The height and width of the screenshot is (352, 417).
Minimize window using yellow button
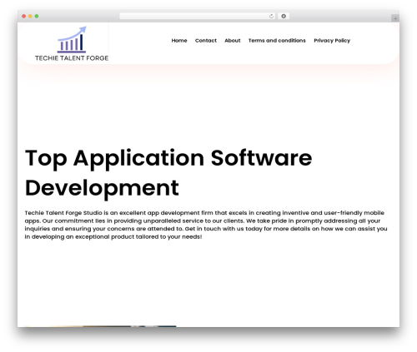30,17
